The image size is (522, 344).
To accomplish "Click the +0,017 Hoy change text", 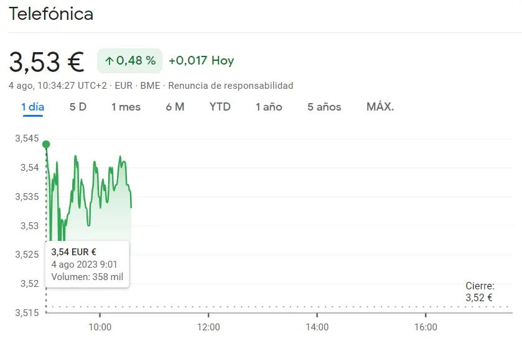I will [202, 60].
